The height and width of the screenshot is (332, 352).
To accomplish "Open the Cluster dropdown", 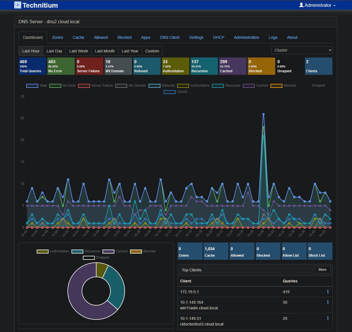I will click(302, 50).
